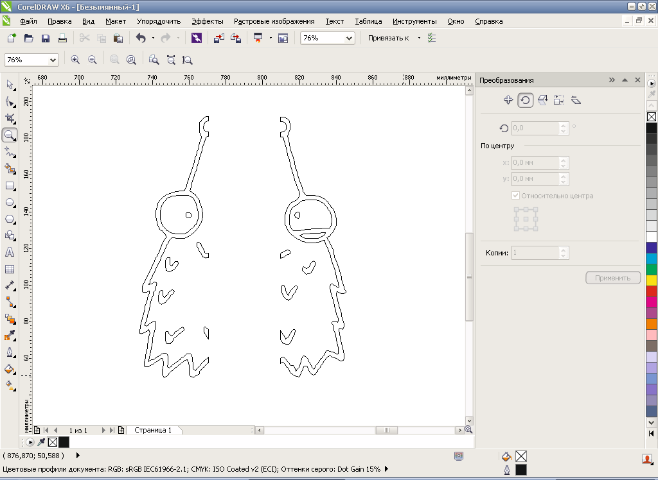Switch docker to Size transformation
This screenshot has width=658, height=480.
point(558,99)
